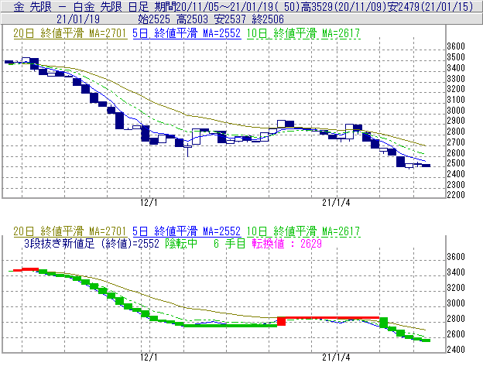Click the 陰転中 status text
The image size is (483, 366).
pyautogui.click(x=181, y=244)
